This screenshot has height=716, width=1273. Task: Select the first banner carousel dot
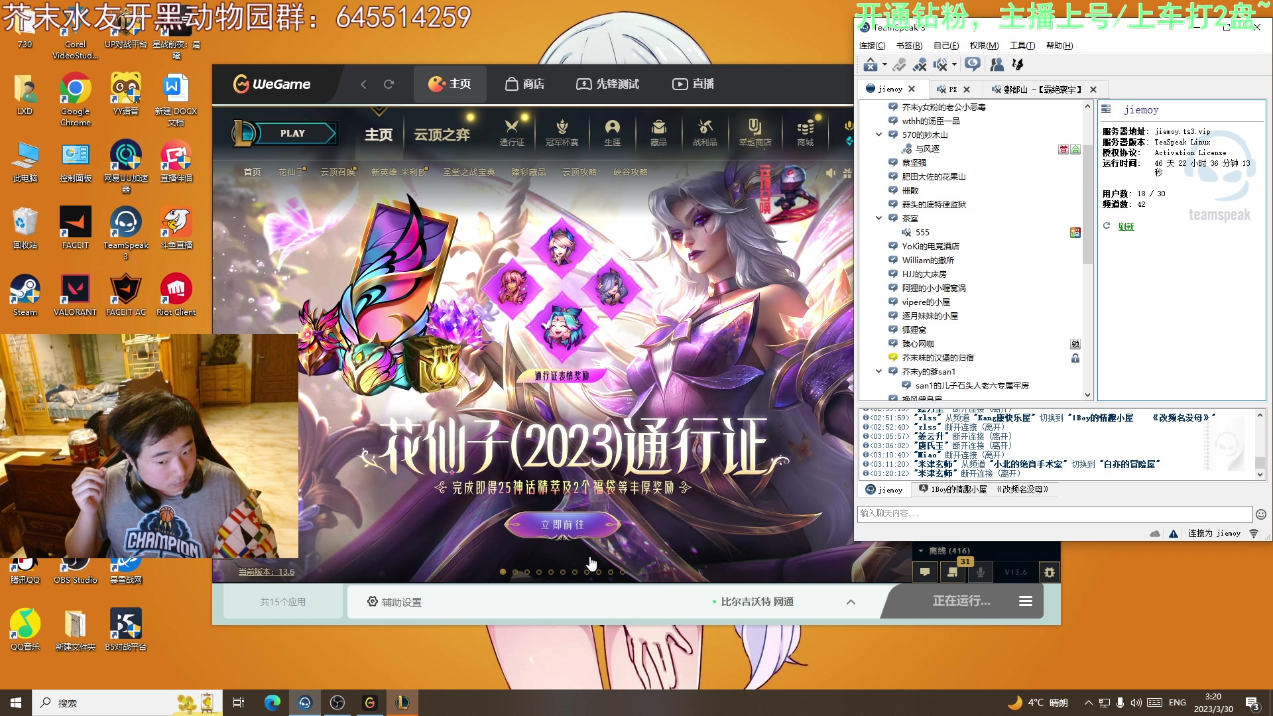[x=503, y=571]
